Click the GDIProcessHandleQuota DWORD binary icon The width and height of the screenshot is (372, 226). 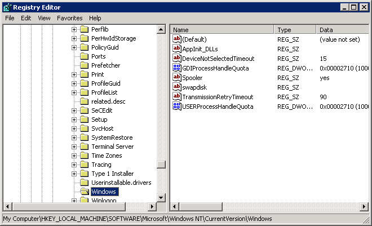[177, 68]
